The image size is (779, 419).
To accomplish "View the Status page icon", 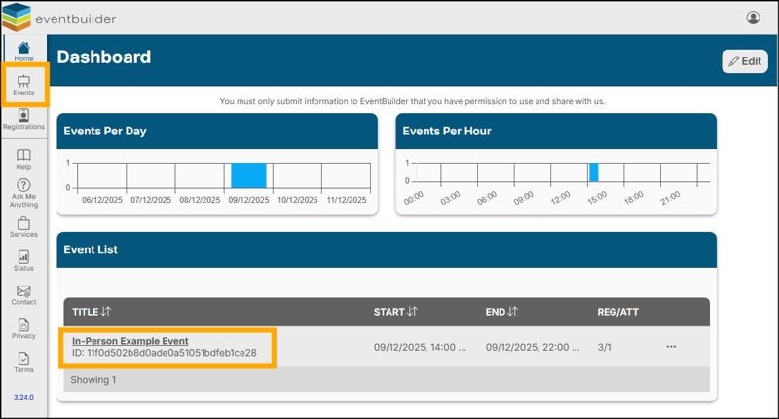I will (23, 260).
